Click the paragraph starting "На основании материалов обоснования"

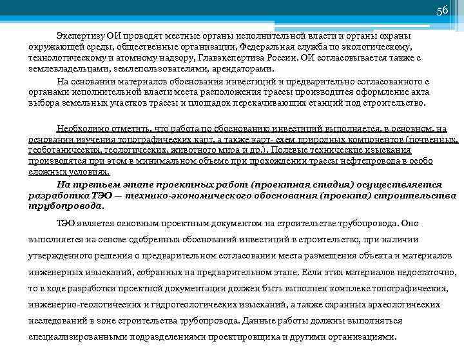pyautogui.click(x=229, y=92)
